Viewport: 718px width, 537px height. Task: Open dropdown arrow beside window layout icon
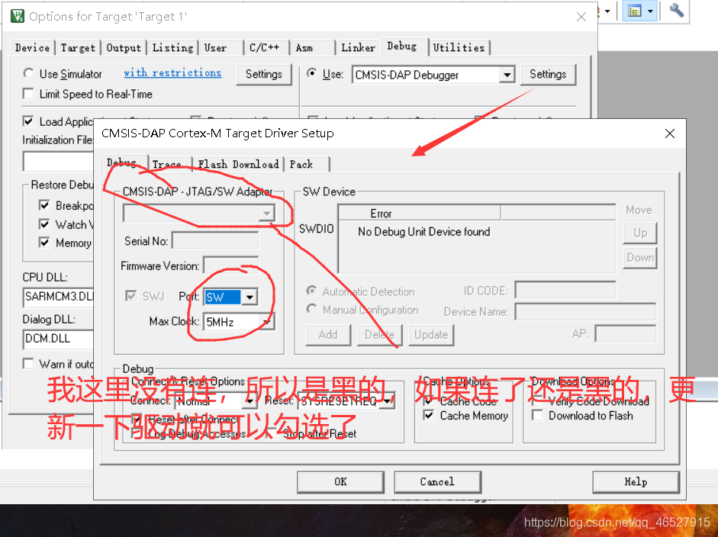650,11
